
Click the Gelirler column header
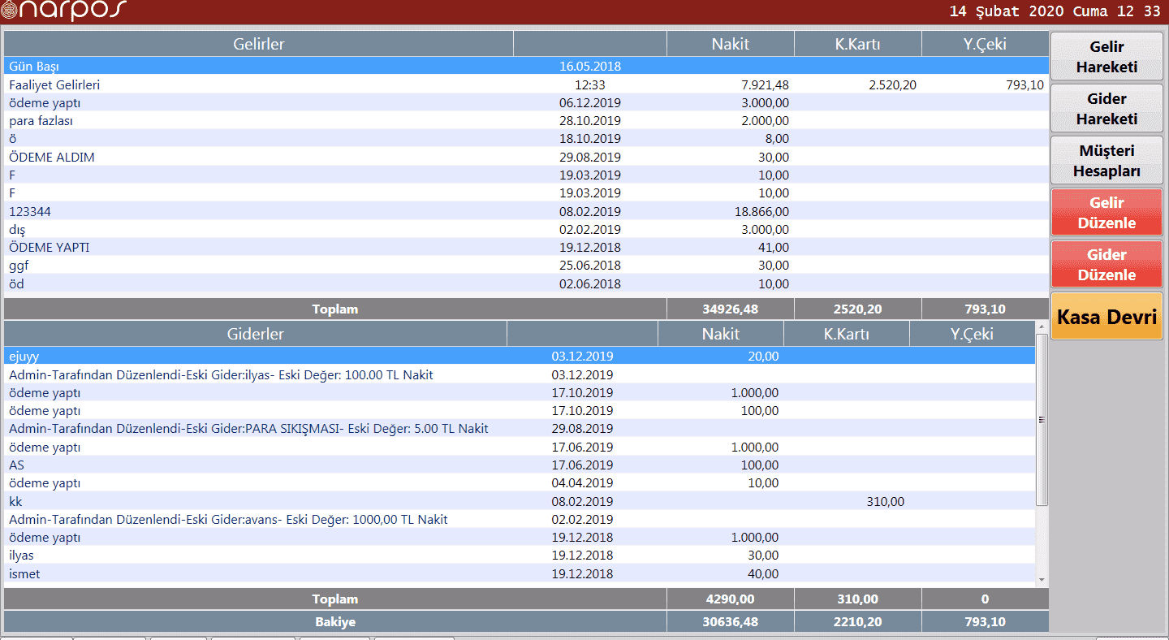click(x=258, y=44)
